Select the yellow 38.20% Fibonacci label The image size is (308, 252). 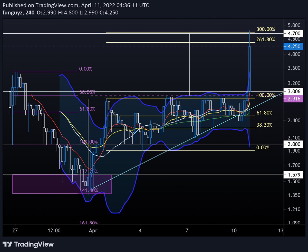click(264, 125)
